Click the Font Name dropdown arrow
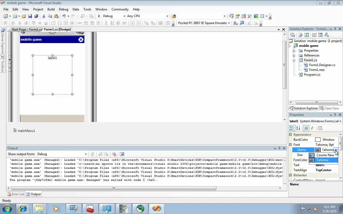 [336, 150]
